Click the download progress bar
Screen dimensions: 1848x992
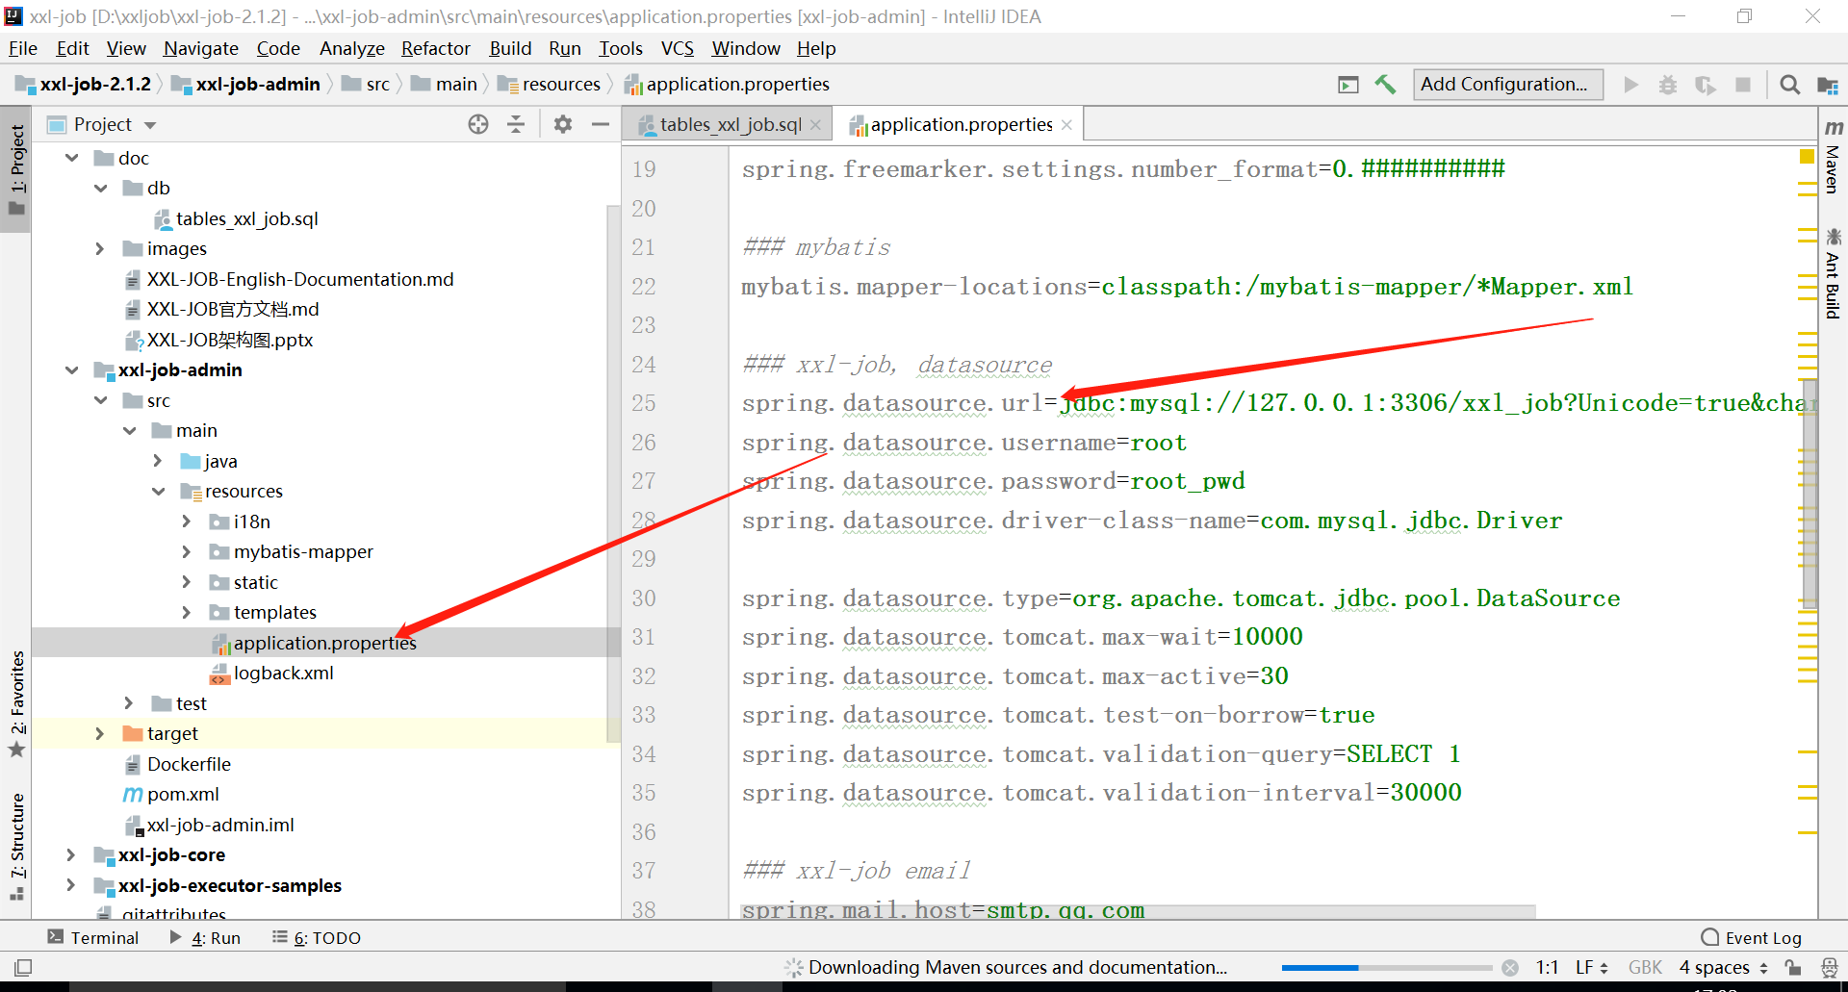[x=1387, y=968]
